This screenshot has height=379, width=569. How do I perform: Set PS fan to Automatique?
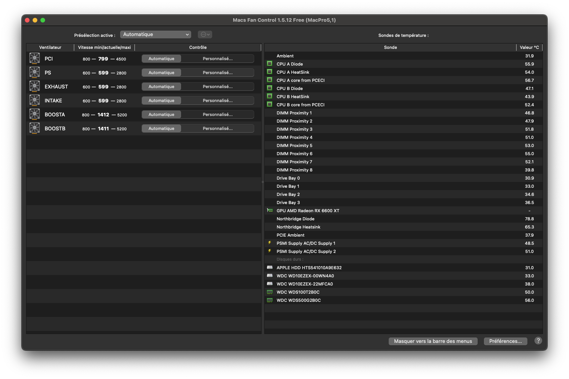pos(161,73)
